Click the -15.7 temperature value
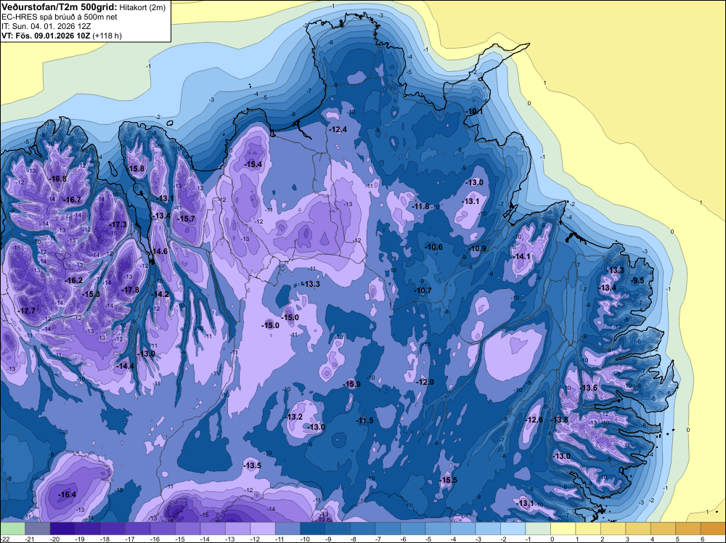Viewport: 726px width, 543px height. 187,219
